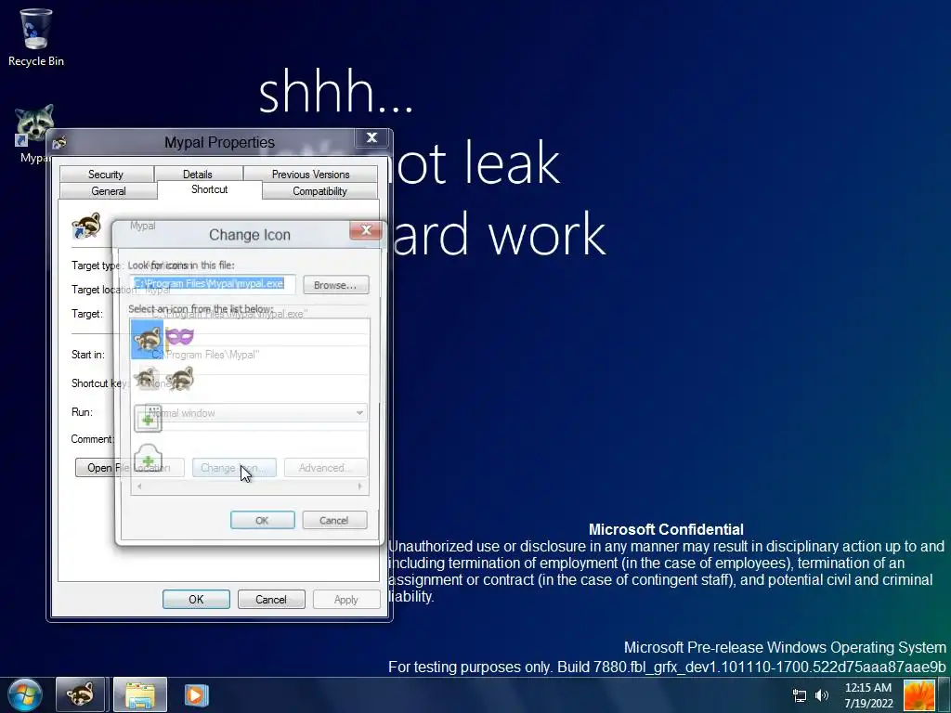The height and width of the screenshot is (713, 951).
Task: Click Cancel in Change Icon dialog
Action: pos(334,520)
